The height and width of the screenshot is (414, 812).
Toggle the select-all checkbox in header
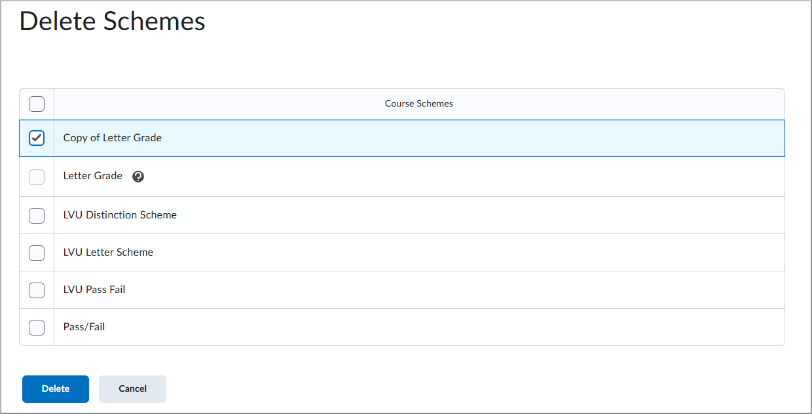pyautogui.click(x=37, y=104)
